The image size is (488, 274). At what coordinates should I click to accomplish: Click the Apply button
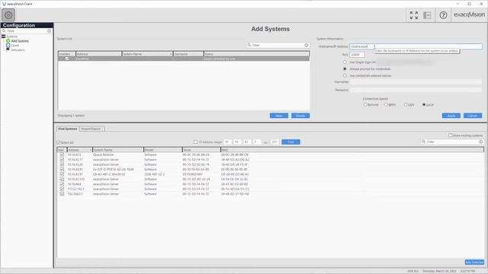(451, 116)
